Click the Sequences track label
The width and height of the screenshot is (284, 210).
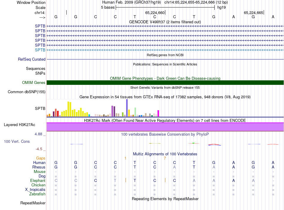coord(36,68)
